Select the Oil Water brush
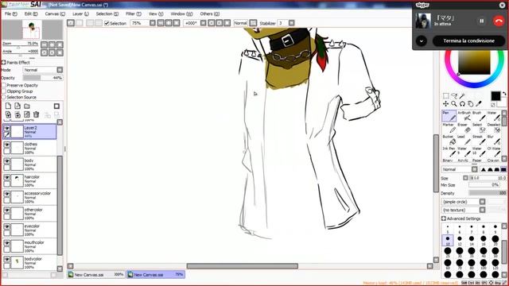The image size is (509, 286). pos(494,152)
